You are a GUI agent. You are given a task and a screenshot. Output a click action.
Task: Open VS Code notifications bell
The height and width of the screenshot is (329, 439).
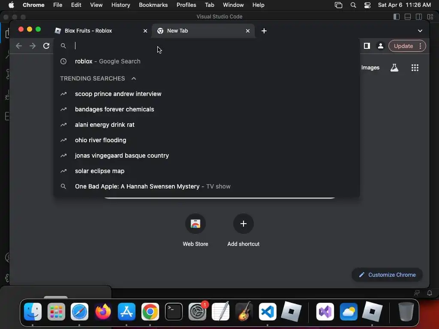point(430,293)
